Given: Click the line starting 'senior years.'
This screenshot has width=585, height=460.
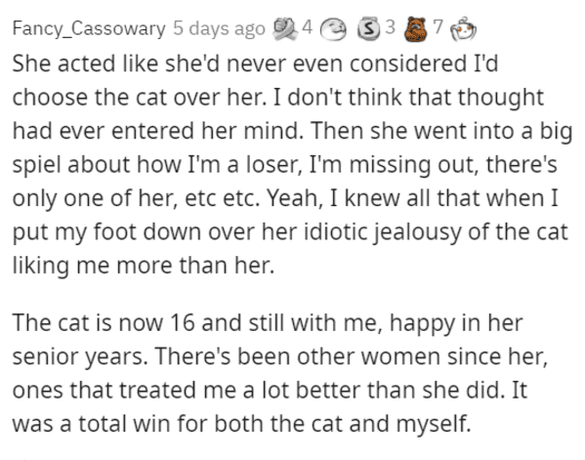Looking at the screenshot, I should (x=280, y=356).
